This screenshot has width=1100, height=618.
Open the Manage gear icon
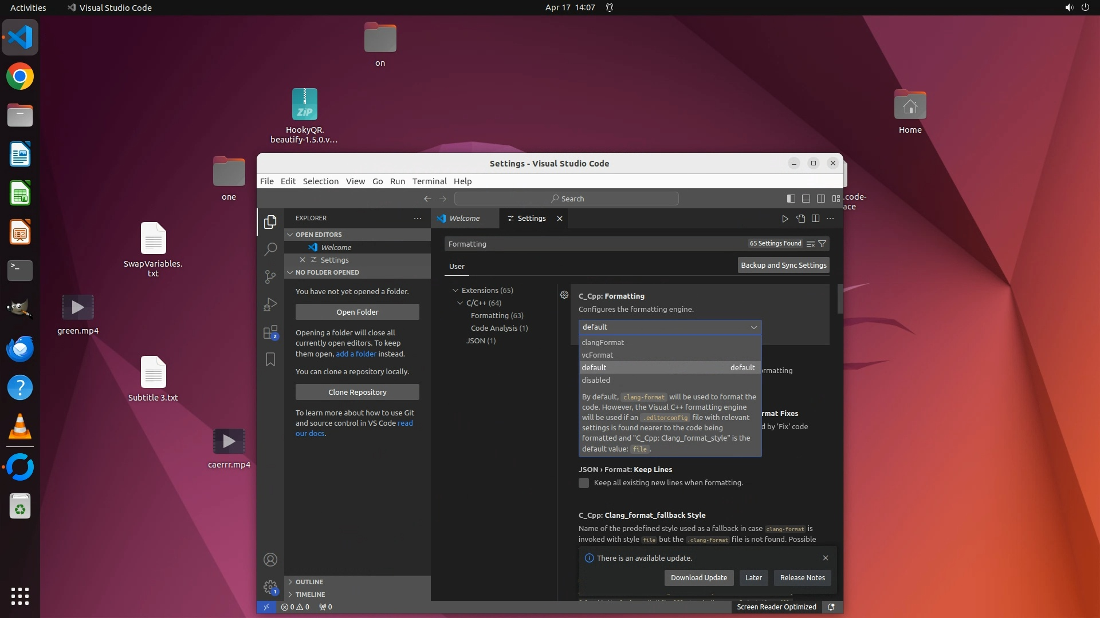point(270,587)
